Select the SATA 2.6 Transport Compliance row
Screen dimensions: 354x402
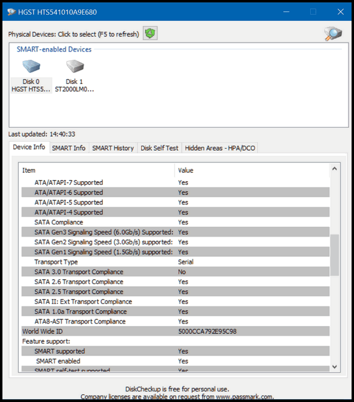pos(175,282)
